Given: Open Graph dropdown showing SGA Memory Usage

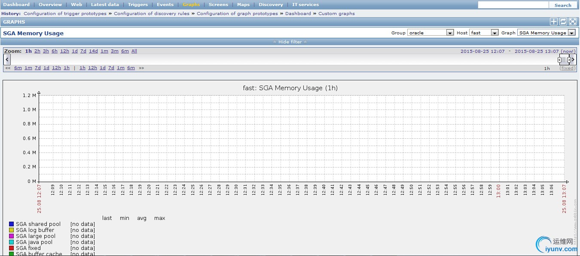Looking at the screenshot, I should (546, 33).
